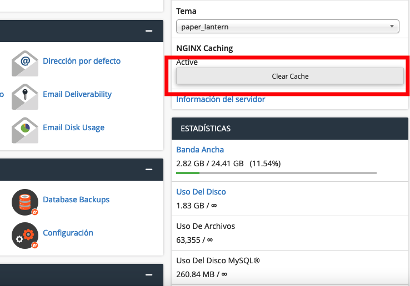Click the Uso Del Disco MySQL label

pos(218,261)
